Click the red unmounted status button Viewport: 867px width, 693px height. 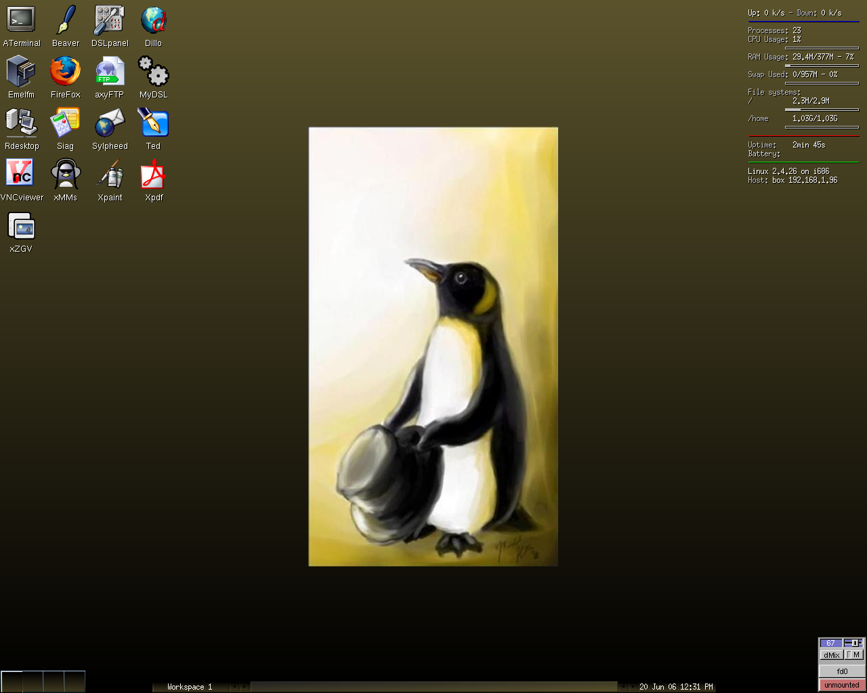pyautogui.click(x=842, y=685)
